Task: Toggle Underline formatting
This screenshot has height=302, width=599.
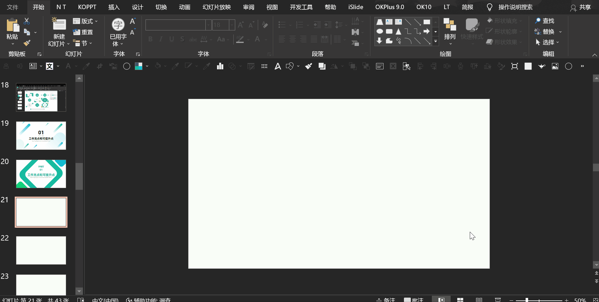Action: [172, 39]
